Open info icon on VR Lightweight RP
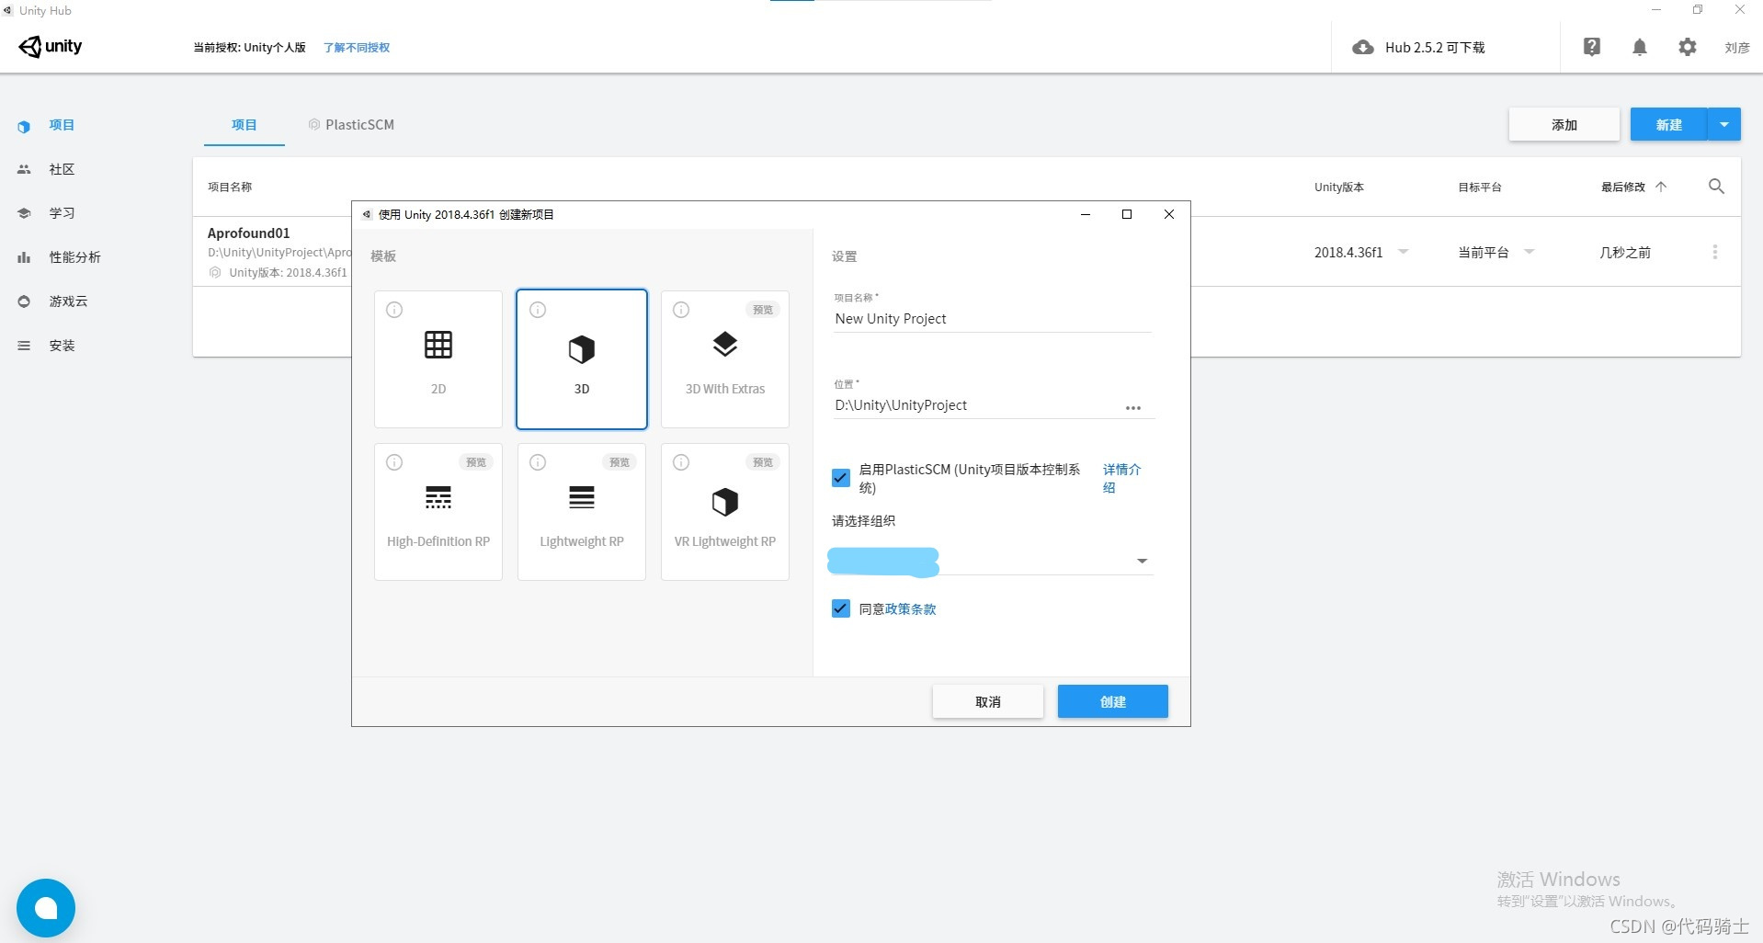 coord(681,462)
